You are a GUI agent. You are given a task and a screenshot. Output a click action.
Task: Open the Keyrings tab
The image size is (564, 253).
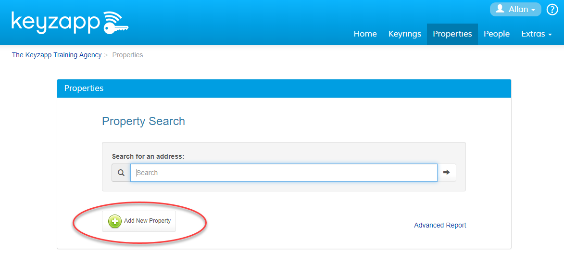[x=405, y=34]
